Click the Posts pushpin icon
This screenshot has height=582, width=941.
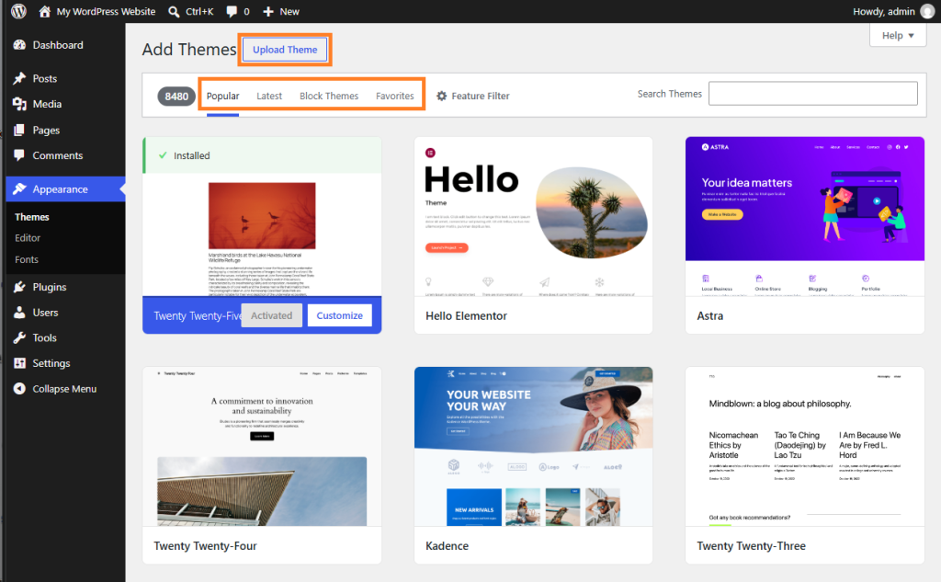[x=20, y=79]
